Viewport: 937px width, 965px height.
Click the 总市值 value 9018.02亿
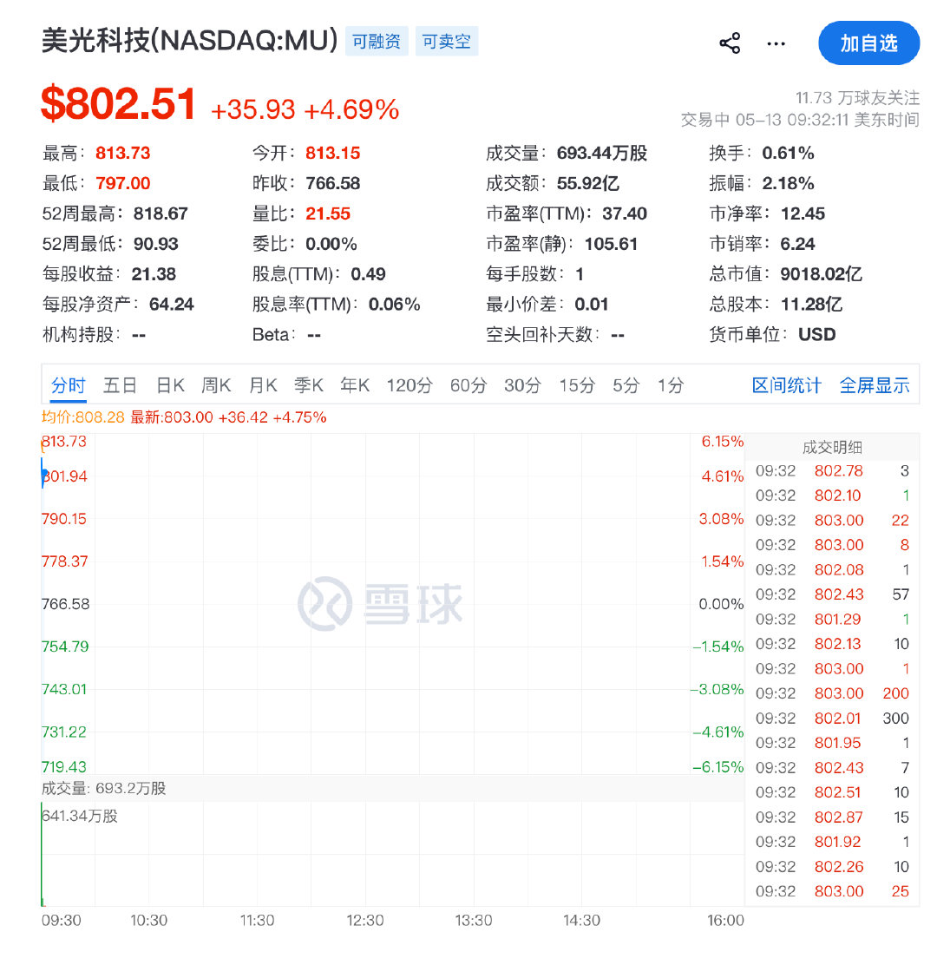pyautogui.click(x=821, y=274)
